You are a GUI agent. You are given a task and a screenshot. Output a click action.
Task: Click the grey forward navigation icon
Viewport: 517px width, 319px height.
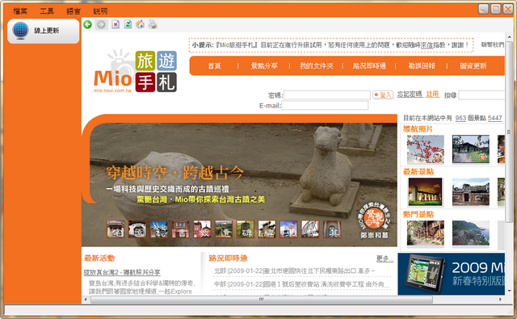pos(101,24)
